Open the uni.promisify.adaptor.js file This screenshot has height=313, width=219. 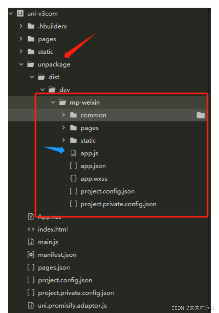coord(72,306)
